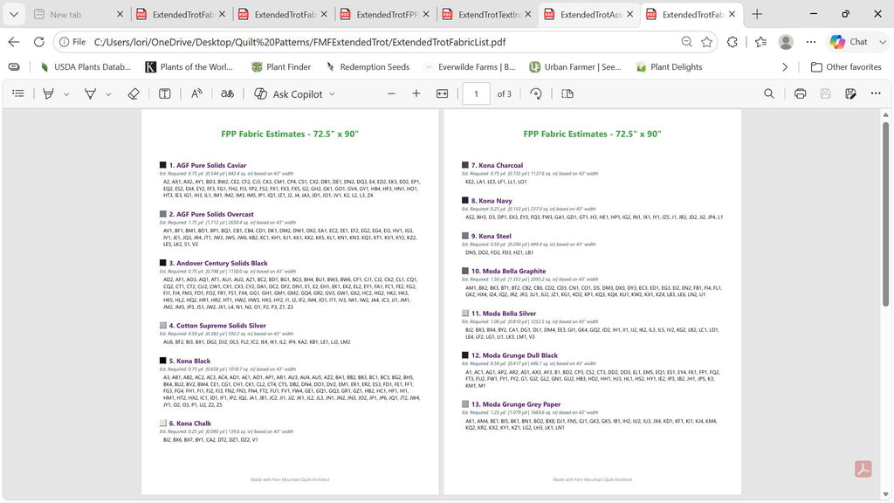Select the Erase tool in PDF toolbar
This screenshot has height=503, width=894.
click(x=134, y=93)
